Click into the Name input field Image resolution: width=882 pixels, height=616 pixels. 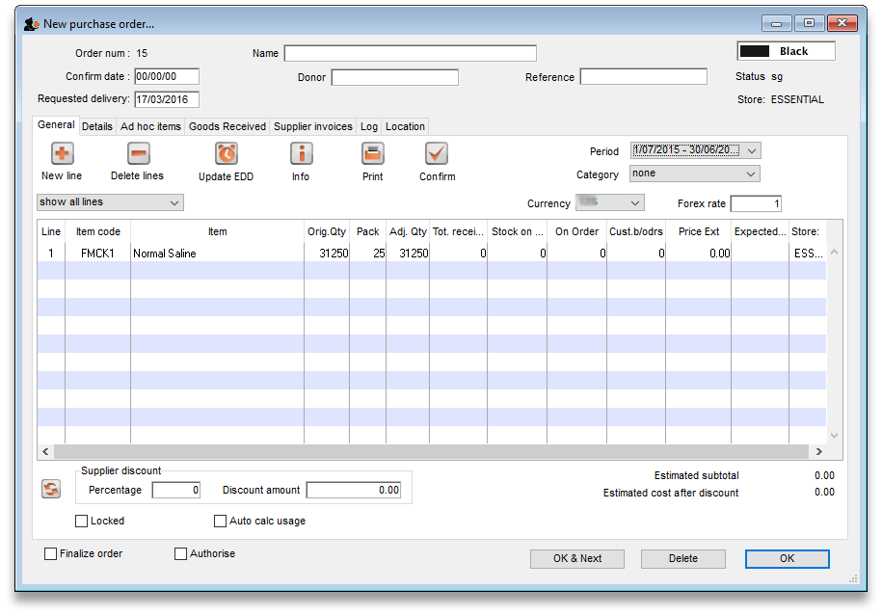point(410,54)
